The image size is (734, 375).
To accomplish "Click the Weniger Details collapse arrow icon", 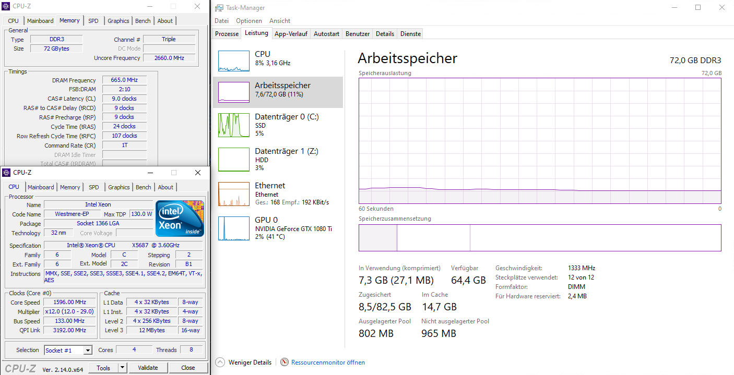I will pos(220,362).
